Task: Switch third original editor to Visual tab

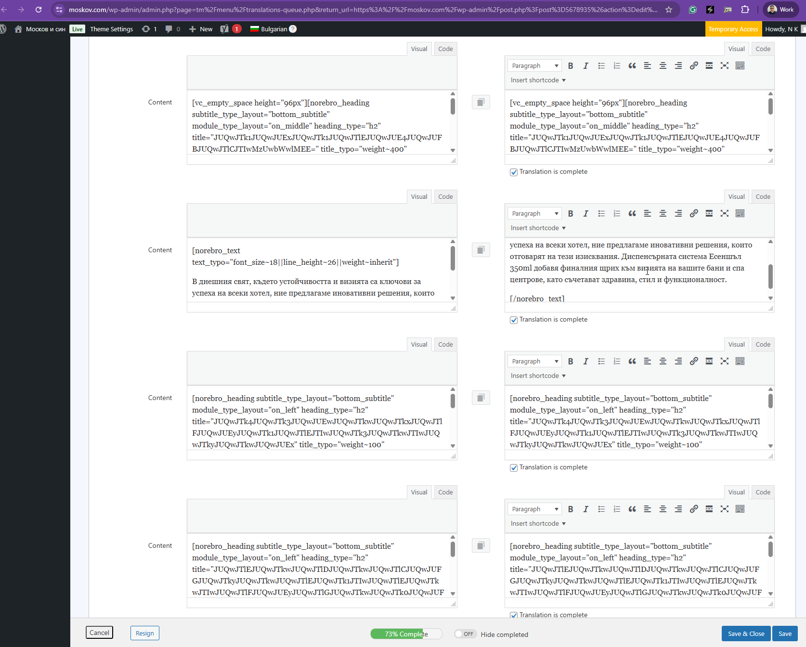Action: click(419, 344)
